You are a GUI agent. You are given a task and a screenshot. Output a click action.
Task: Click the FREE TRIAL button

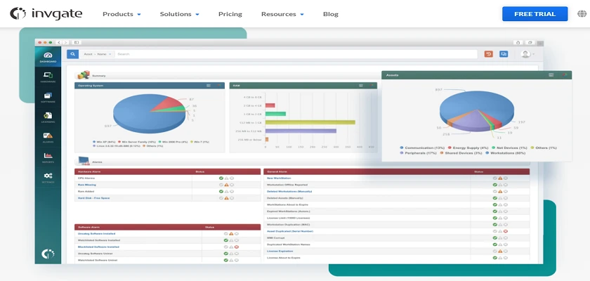point(535,14)
